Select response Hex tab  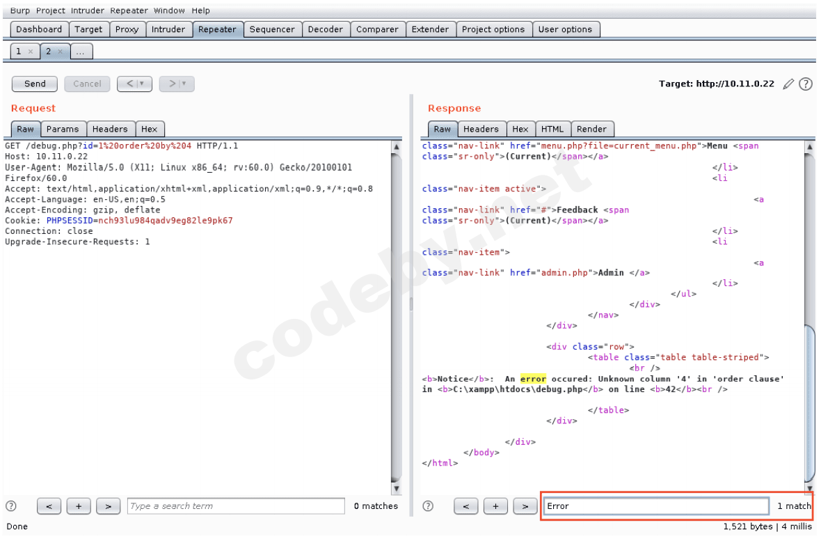pos(520,129)
